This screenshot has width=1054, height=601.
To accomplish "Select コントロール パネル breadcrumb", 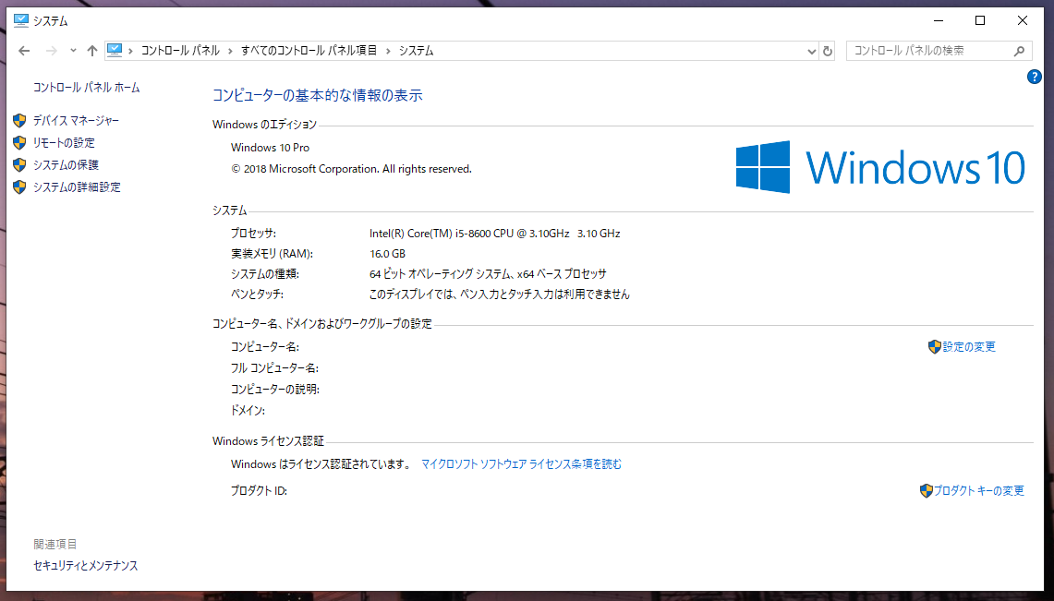I will coord(180,51).
